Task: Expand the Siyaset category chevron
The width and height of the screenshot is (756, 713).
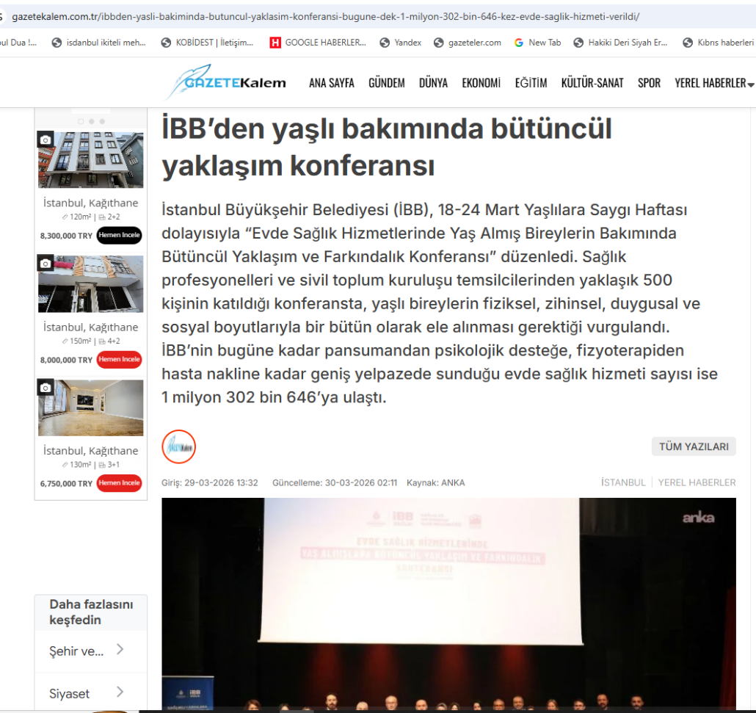Action: (x=120, y=692)
